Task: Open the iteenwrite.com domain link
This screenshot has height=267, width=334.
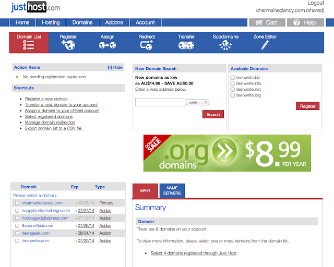Action: [x=35, y=241]
